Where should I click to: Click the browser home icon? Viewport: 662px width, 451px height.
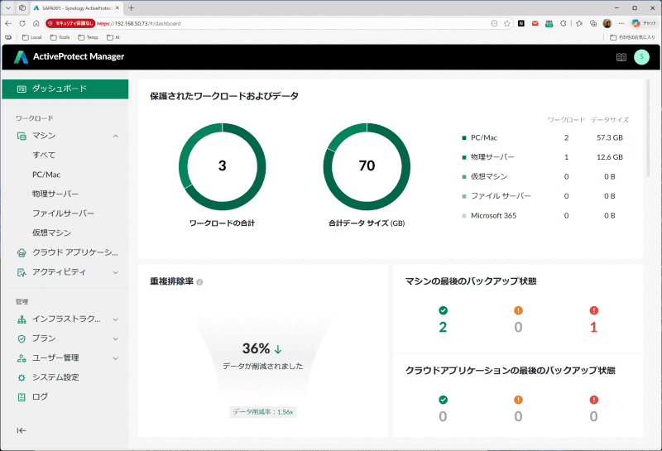coord(36,24)
